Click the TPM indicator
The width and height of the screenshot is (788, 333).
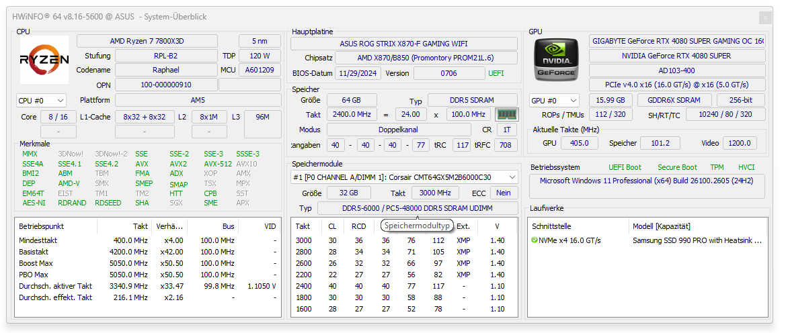[717, 167]
